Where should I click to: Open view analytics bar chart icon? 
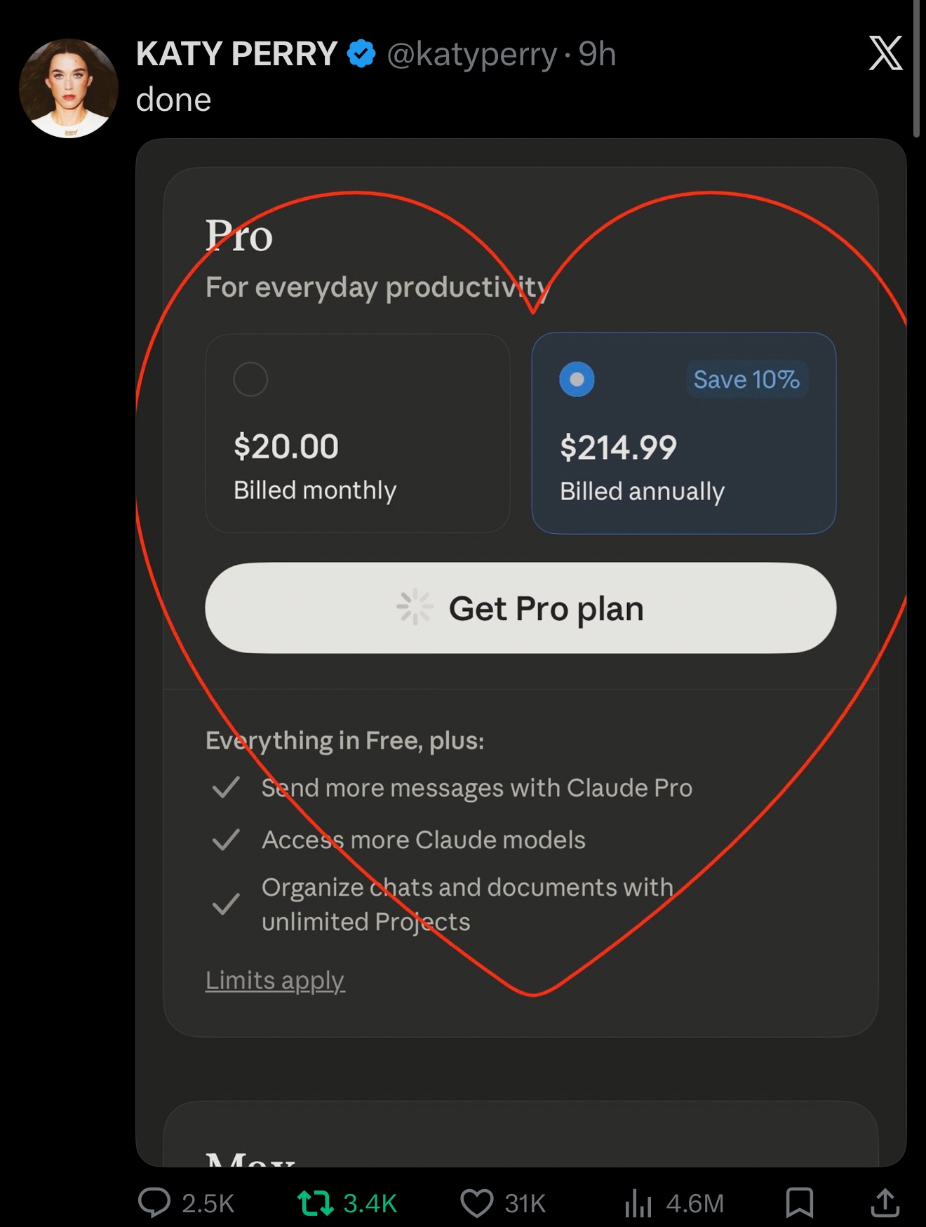coord(638,1202)
